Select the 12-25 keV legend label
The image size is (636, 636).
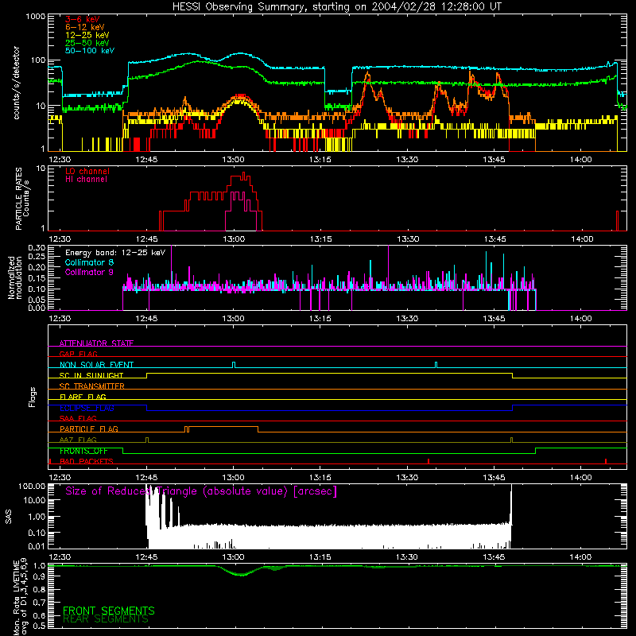coord(87,35)
